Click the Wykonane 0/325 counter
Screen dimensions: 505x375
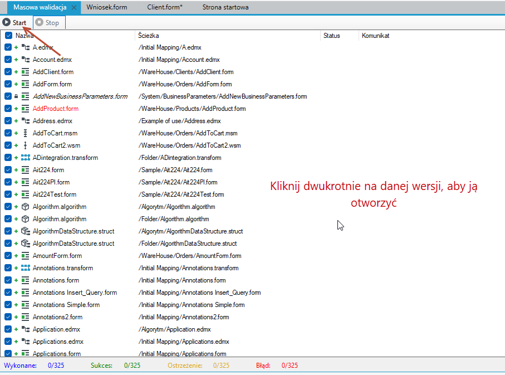point(34,366)
